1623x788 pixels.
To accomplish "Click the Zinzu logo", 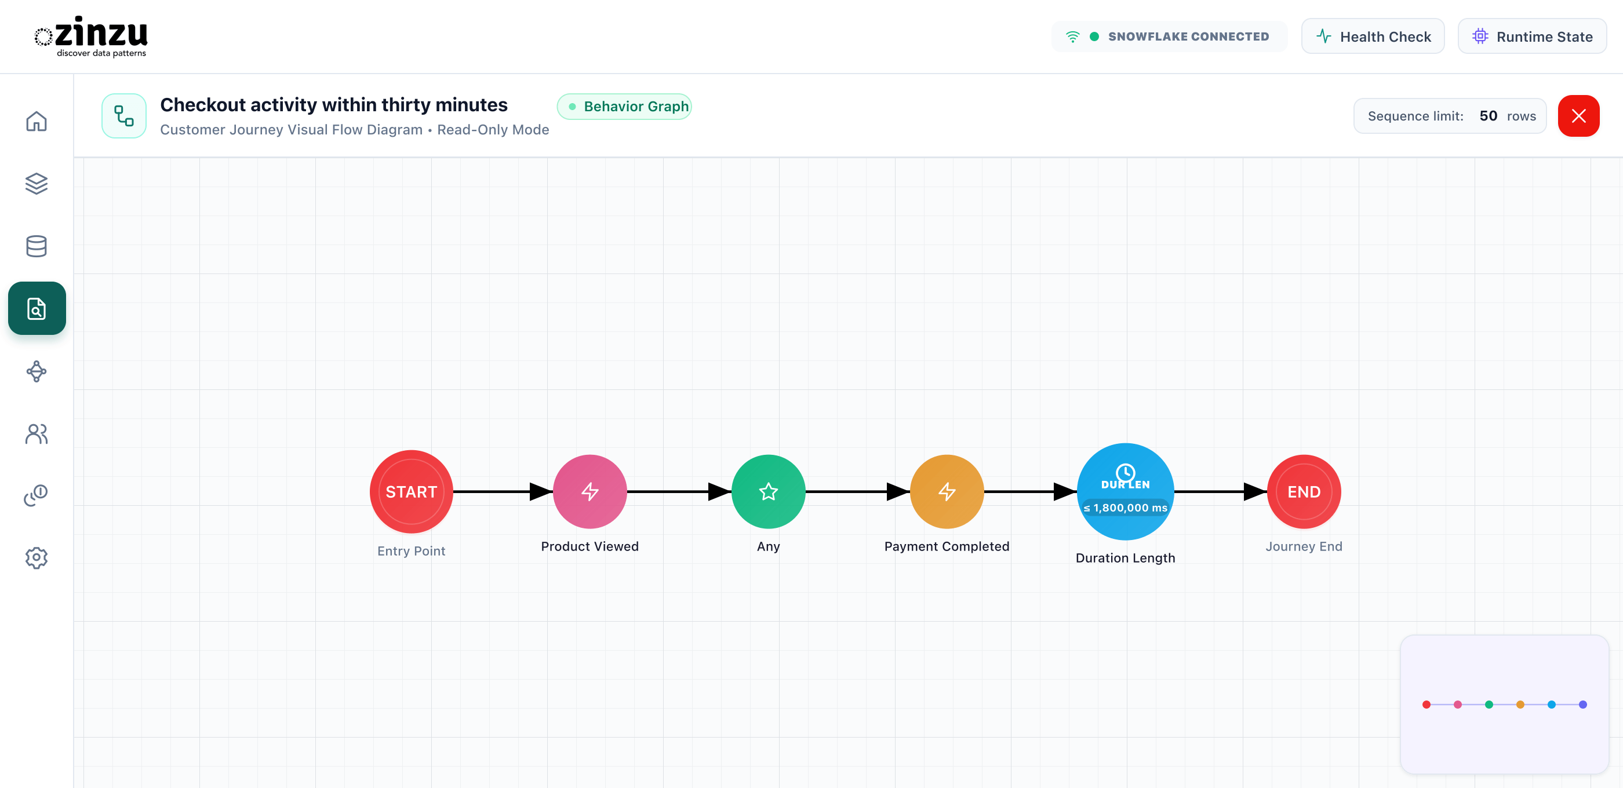I will click(91, 37).
